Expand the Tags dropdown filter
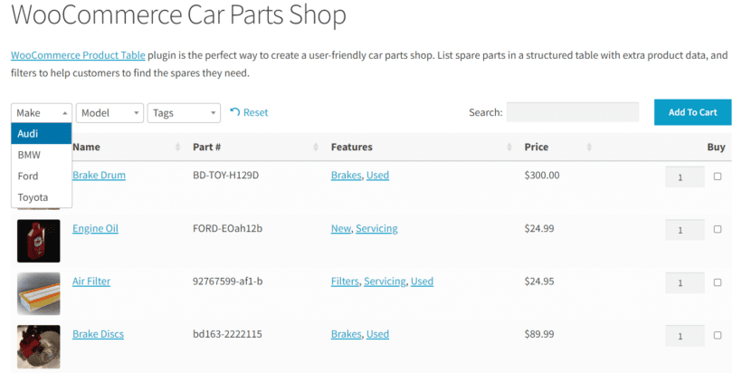 tap(184, 112)
